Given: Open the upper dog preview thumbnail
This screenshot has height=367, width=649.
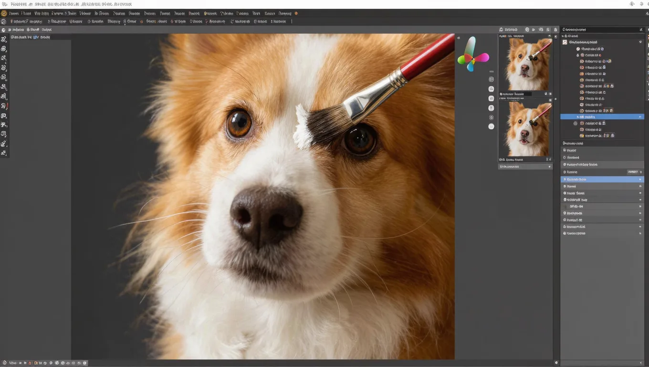Looking at the screenshot, I should click(x=525, y=64).
